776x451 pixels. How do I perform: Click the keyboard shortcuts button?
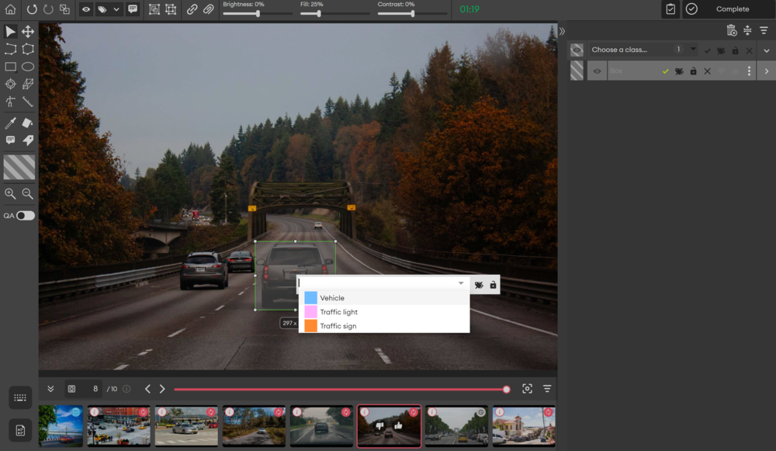(x=20, y=397)
